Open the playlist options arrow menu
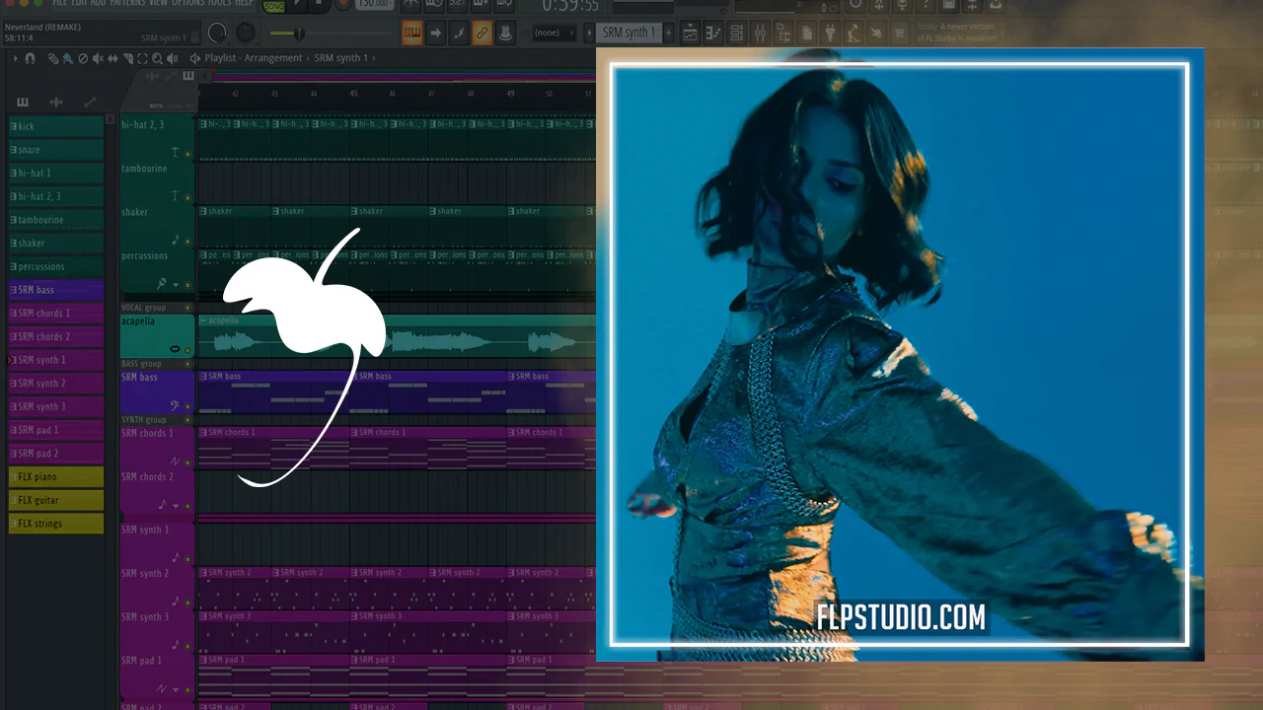 point(15,58)
